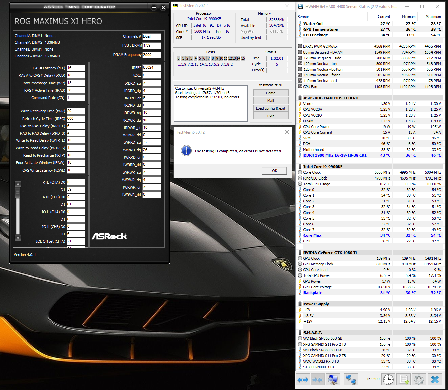Click the fan icon beside GPU Fan row
Screen dimensions: 448x390
(x=300, y=87)
